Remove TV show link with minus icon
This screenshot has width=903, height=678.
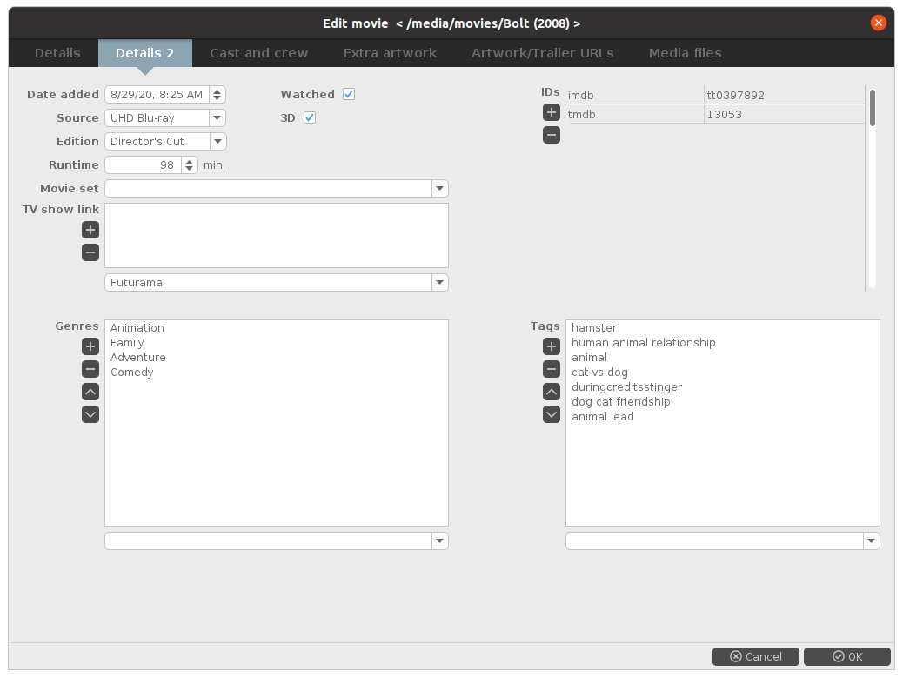click(x=90, y=252)
